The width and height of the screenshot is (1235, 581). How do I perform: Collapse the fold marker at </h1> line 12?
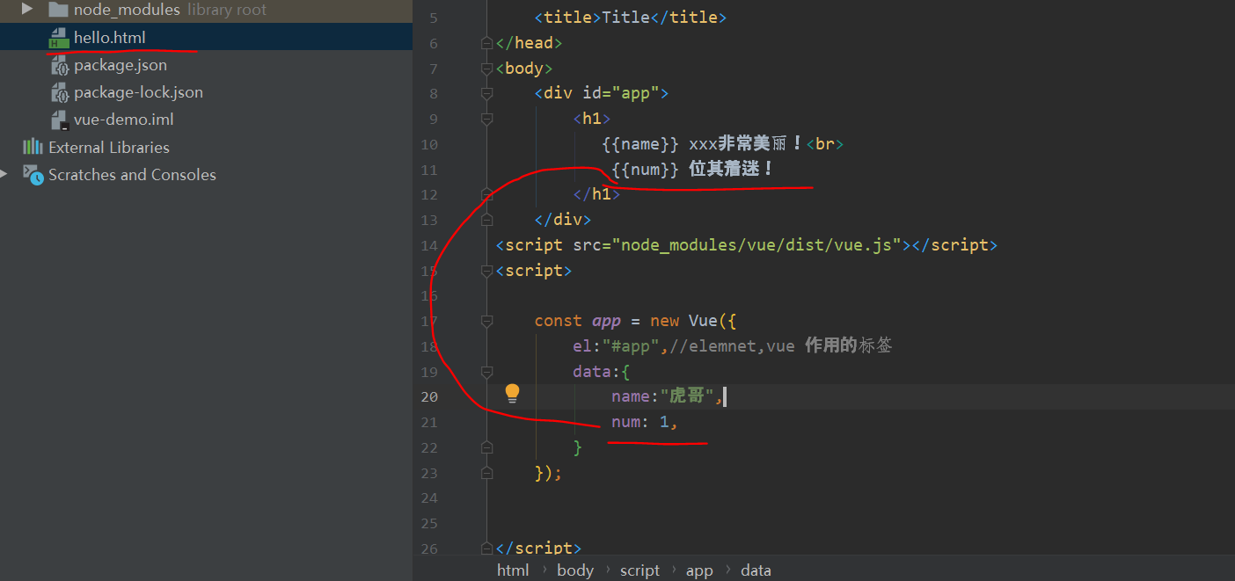487,194
